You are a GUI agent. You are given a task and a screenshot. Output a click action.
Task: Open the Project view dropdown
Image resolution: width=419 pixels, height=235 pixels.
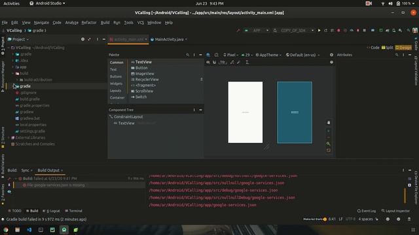pos(18,39)
